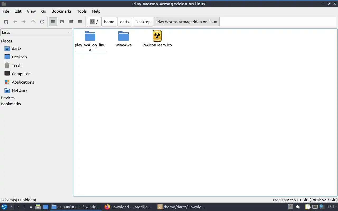Switch to /home/dartz/Downlo... archive window

coord(181,207)
